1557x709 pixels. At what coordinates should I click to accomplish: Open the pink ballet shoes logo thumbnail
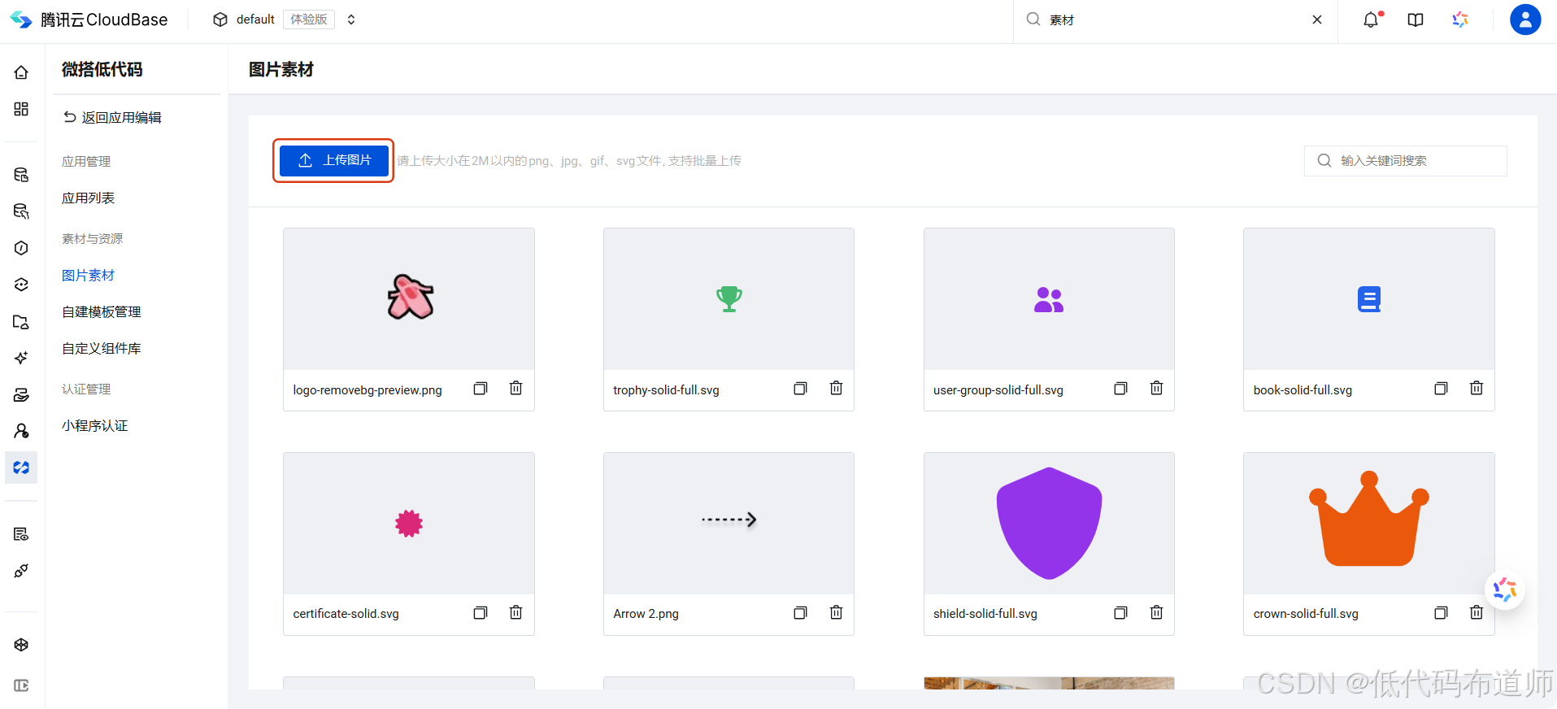(x=409, y=298)
